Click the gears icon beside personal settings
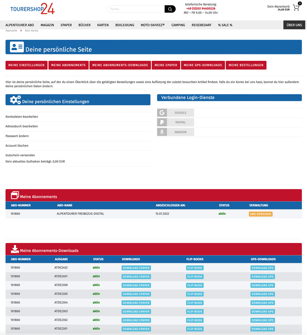 [15, 100]
